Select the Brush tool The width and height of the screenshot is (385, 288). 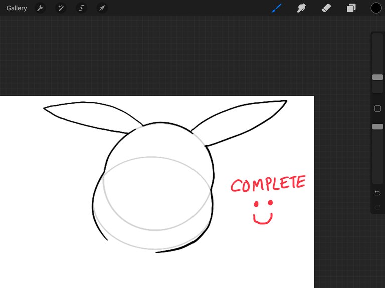tap(277, 8)
